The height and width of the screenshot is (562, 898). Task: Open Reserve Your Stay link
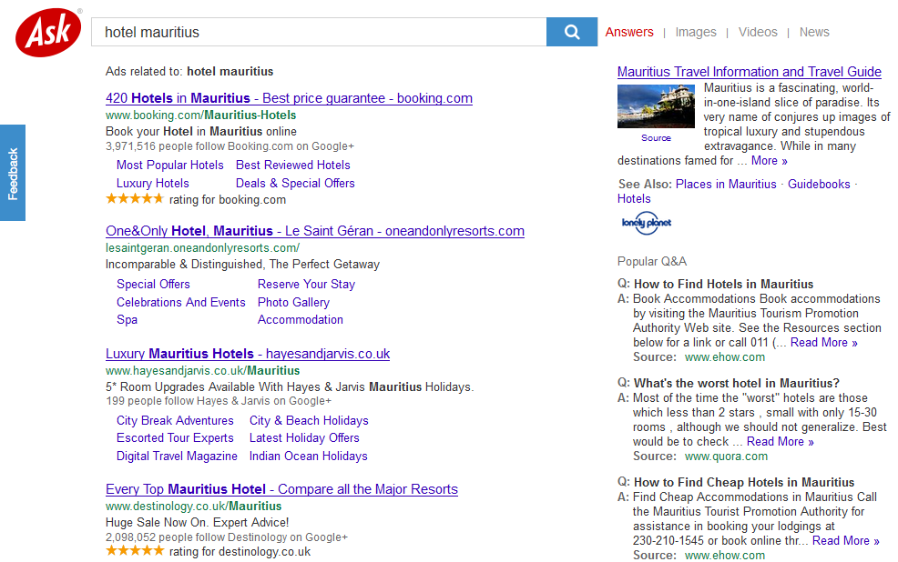(x=306, y=284)
